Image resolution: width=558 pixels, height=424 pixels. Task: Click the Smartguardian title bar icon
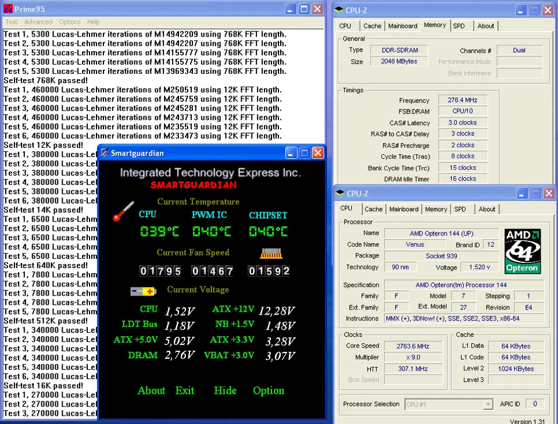[105, 153]
